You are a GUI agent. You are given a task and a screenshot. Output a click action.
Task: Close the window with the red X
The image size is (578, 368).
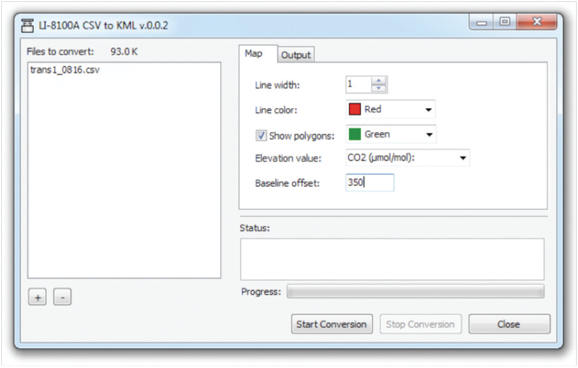[x=537, y=22]
